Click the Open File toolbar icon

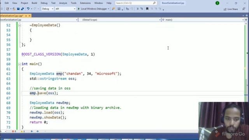(14, 9)
